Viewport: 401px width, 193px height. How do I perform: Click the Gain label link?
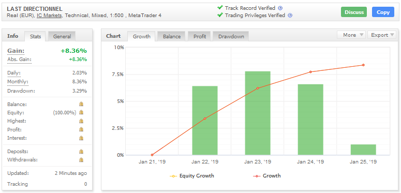(x=16, y=51)
